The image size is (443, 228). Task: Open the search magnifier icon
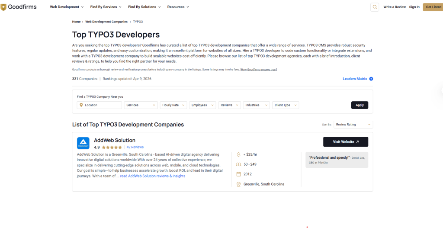(375, 7)
